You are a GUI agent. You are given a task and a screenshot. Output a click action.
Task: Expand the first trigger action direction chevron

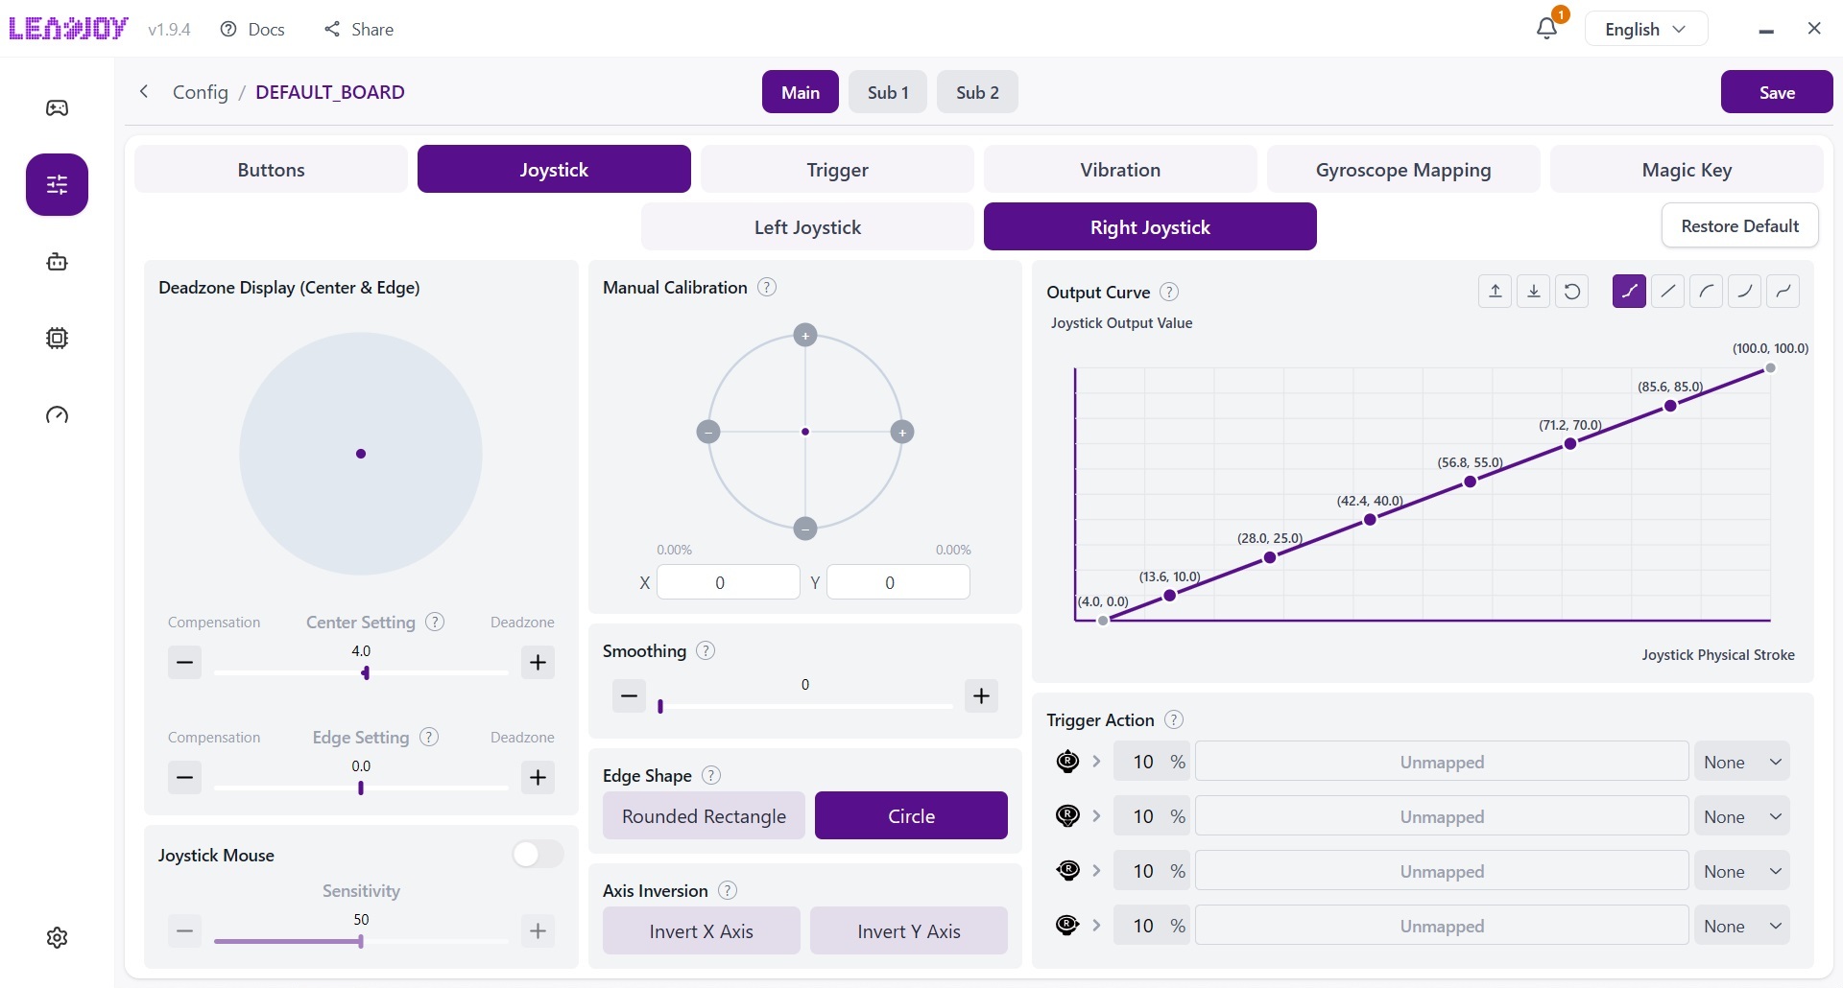tap(1096, 761)
